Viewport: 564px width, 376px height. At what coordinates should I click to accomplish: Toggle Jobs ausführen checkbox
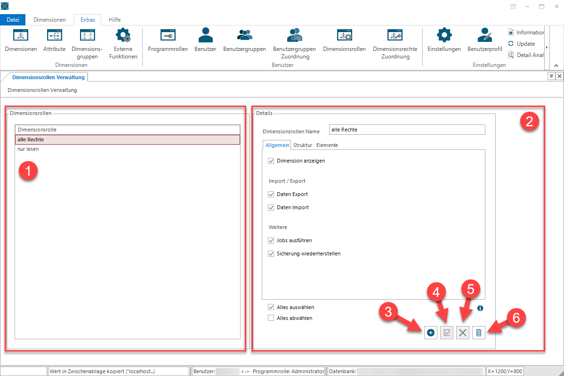click(271, 241)
